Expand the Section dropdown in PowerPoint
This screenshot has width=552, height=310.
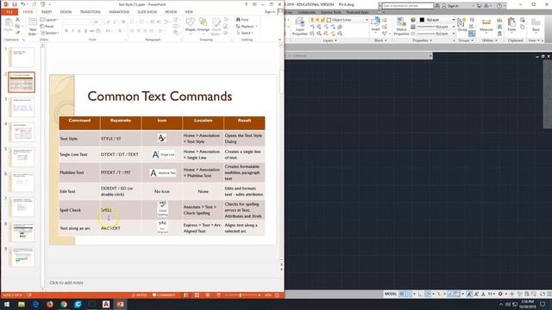tap(50, 33)
